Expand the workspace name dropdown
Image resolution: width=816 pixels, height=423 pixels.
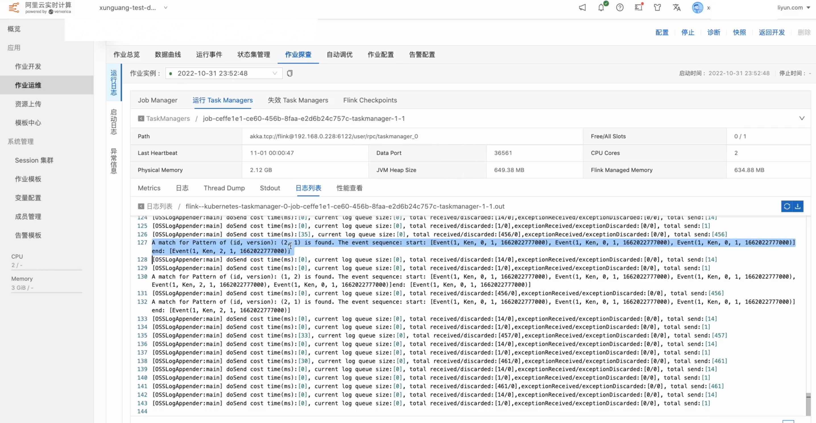pyautogui.click(x=165, y=8)
